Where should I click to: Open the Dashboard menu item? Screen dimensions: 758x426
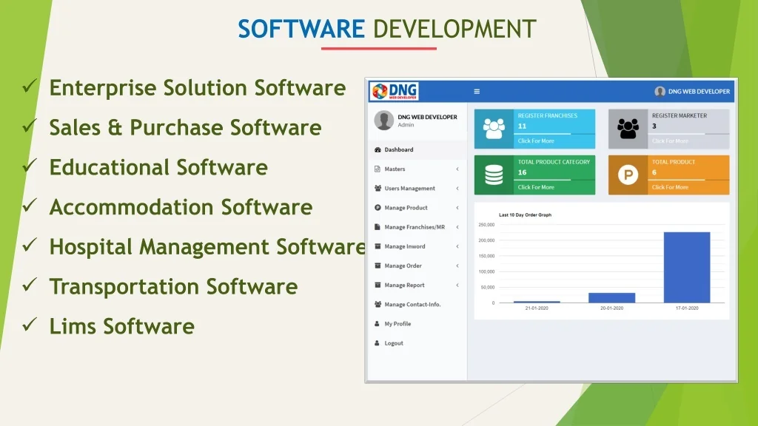(398, 150)
